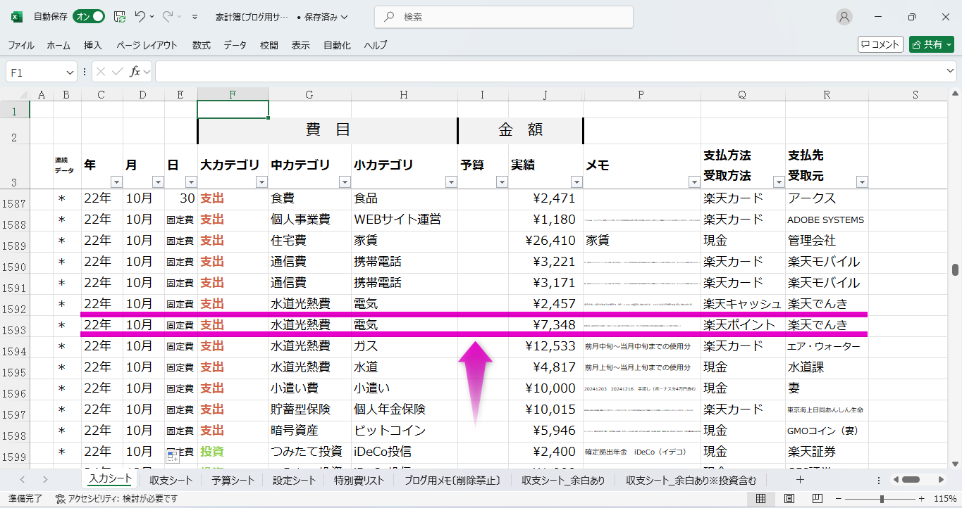The width and height of the screenshot is (962, 508).
Task: Click the Normal view icon in status bar
Action: [x=761, y=499]
